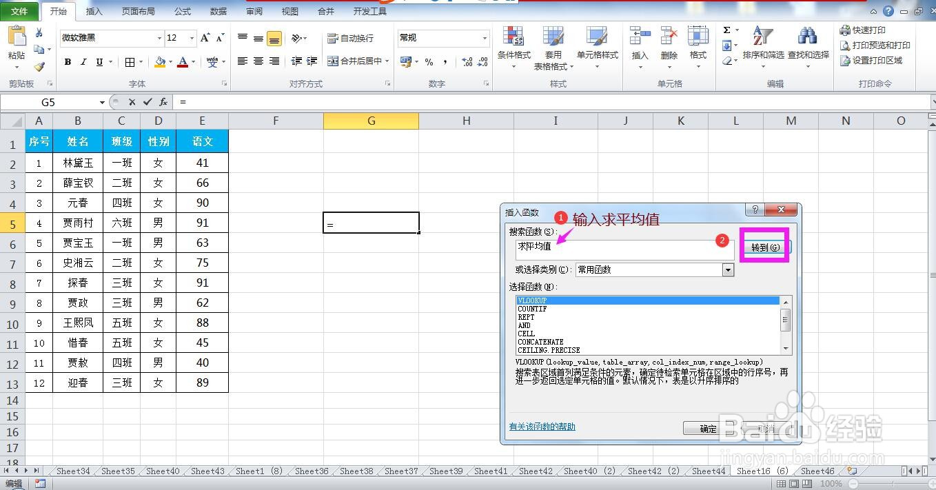The width and height of the screenshot is (936, 490).
Task: Click the formula bar cancel X icon
Action: click(132, 102)
